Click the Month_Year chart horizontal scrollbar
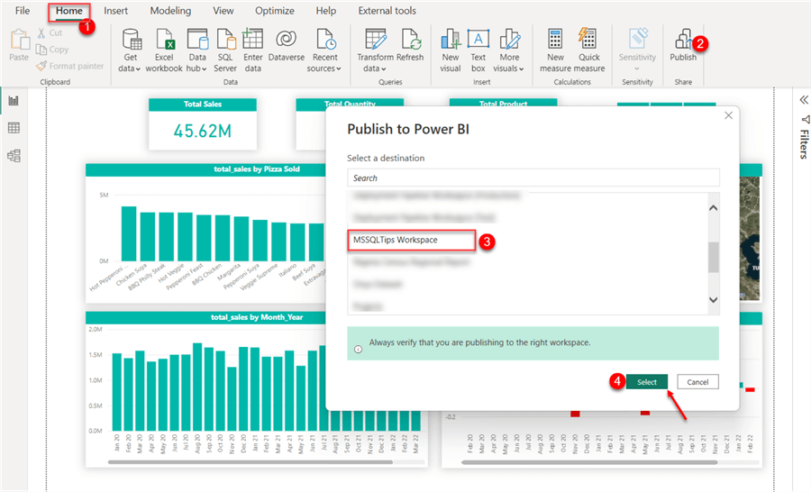This screenshot has height=492, width=811. pos(251,462)
